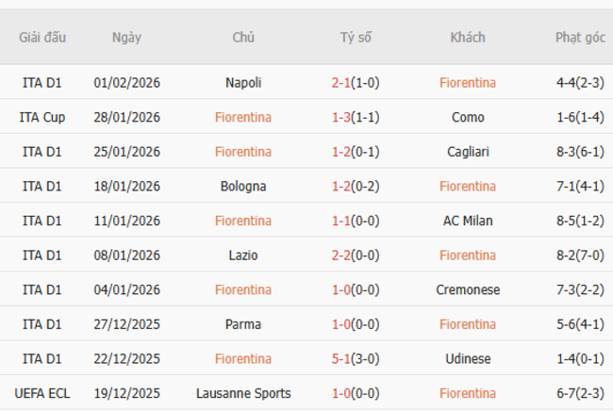Image resolution: width=613 pixels, height=412 pixels.
Task: Click the Lazio team name
Action: 243,255
